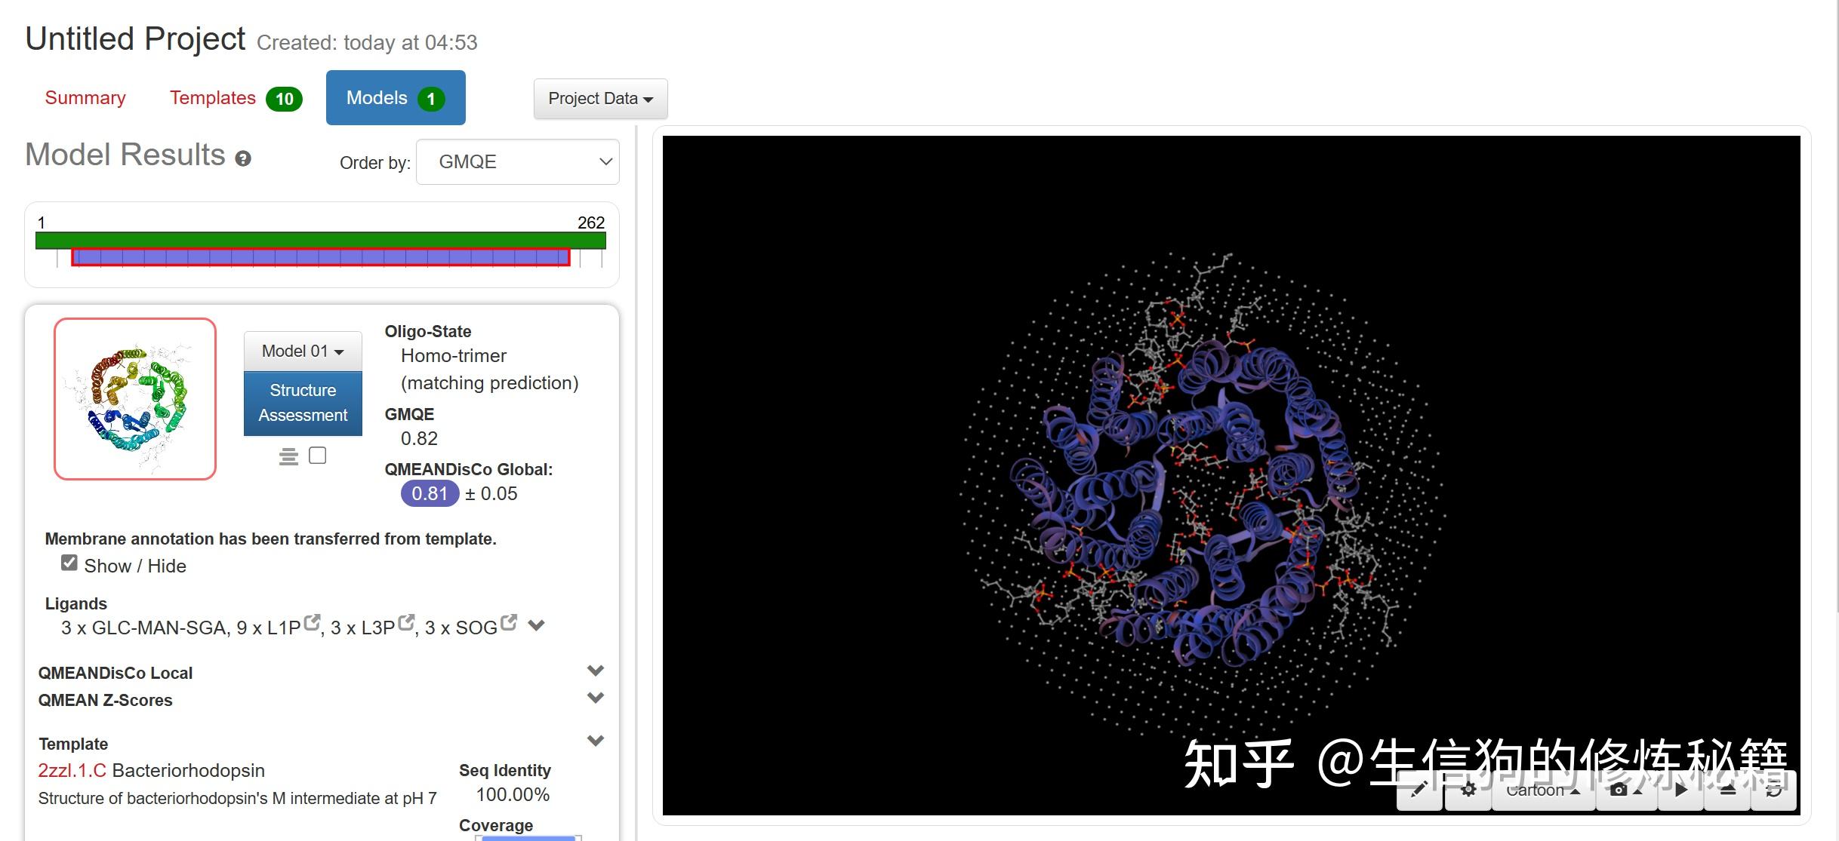Open L3P ligand external link icon
This screenshot has height=841, width=1839.
[x=406, y=623]
